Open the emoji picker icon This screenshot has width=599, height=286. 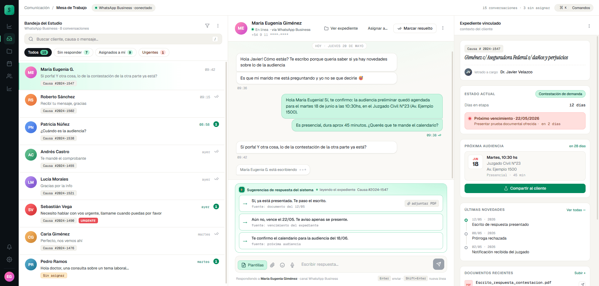click(282, 265)
